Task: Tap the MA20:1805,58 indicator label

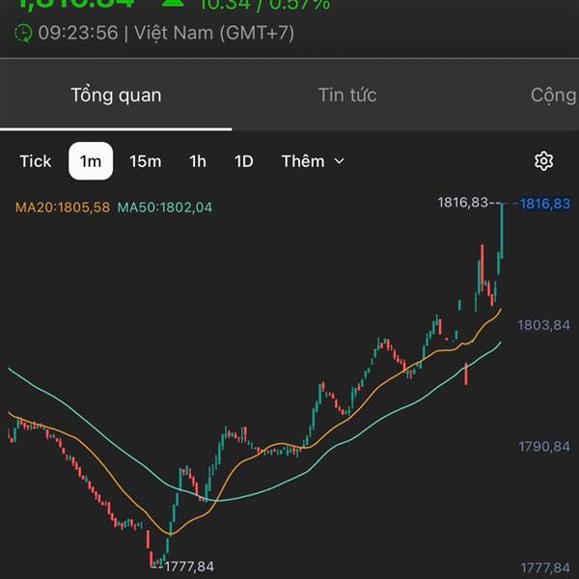Action: [x=63, y=207]
